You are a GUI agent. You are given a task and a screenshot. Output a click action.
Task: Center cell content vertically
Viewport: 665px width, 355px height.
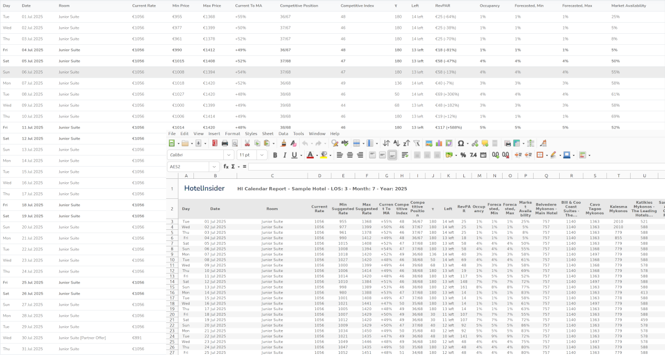point(382,155)
